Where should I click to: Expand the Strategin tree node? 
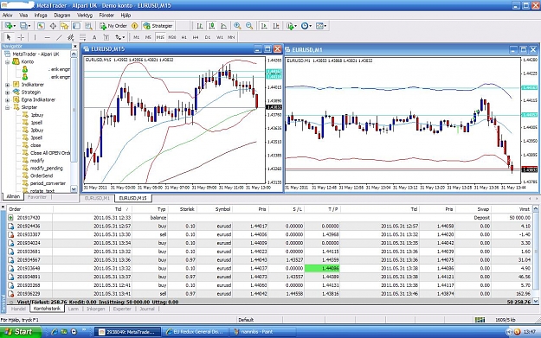pyautogui.click(x=7, y=92)
